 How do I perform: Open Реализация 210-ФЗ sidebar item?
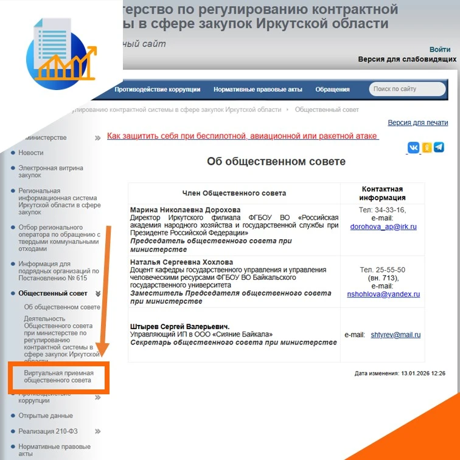[x=48, y=431]
